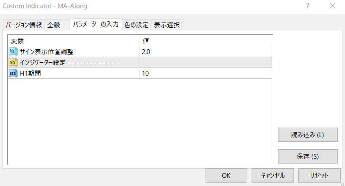Edit the H1期間 value 10
Screen dimensions: 345x186
[x=206, y=73]
